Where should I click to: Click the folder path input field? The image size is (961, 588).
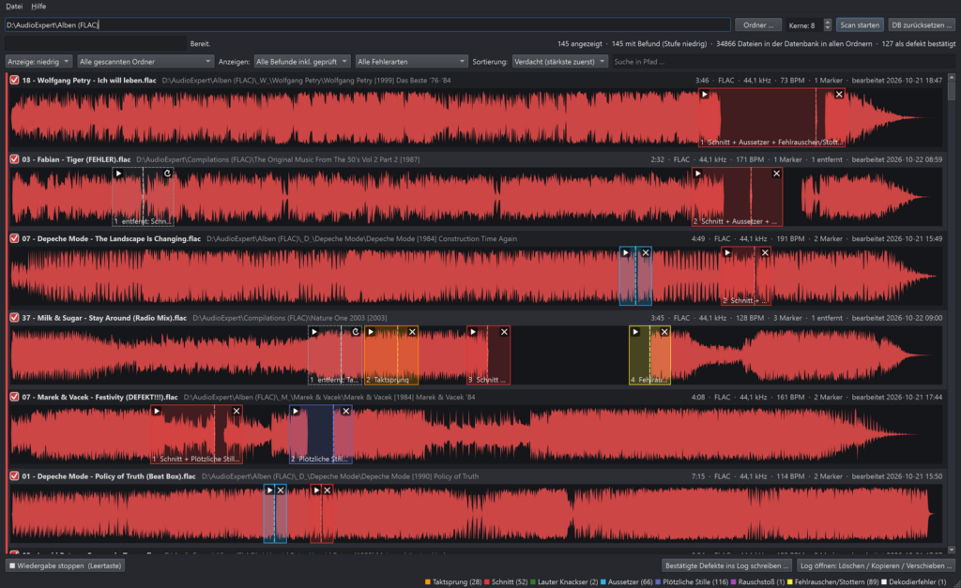368,25
